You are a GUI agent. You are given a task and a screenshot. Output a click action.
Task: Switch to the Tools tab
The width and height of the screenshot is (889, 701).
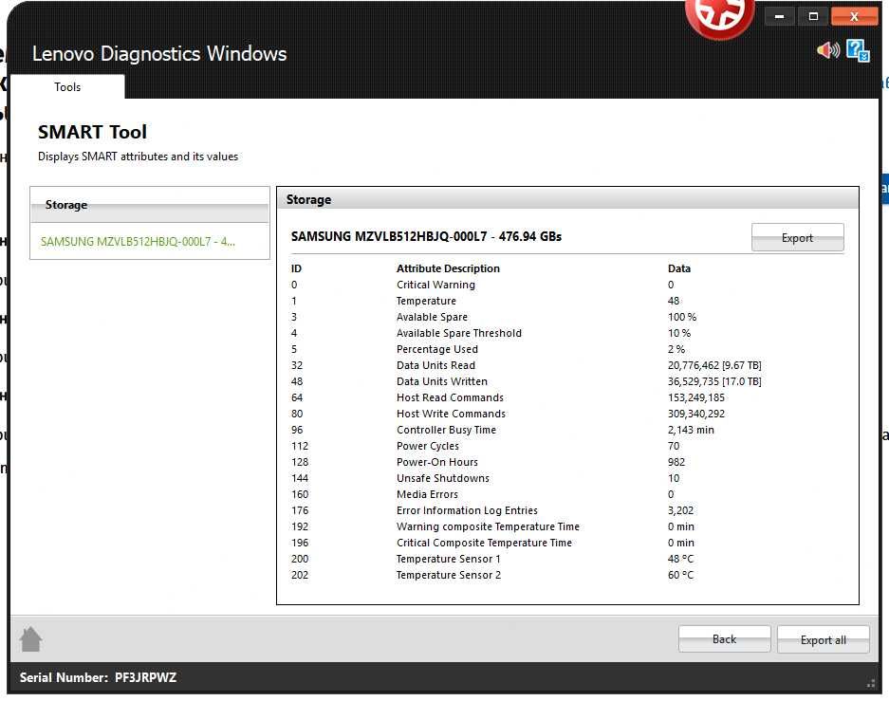[67, 86]
